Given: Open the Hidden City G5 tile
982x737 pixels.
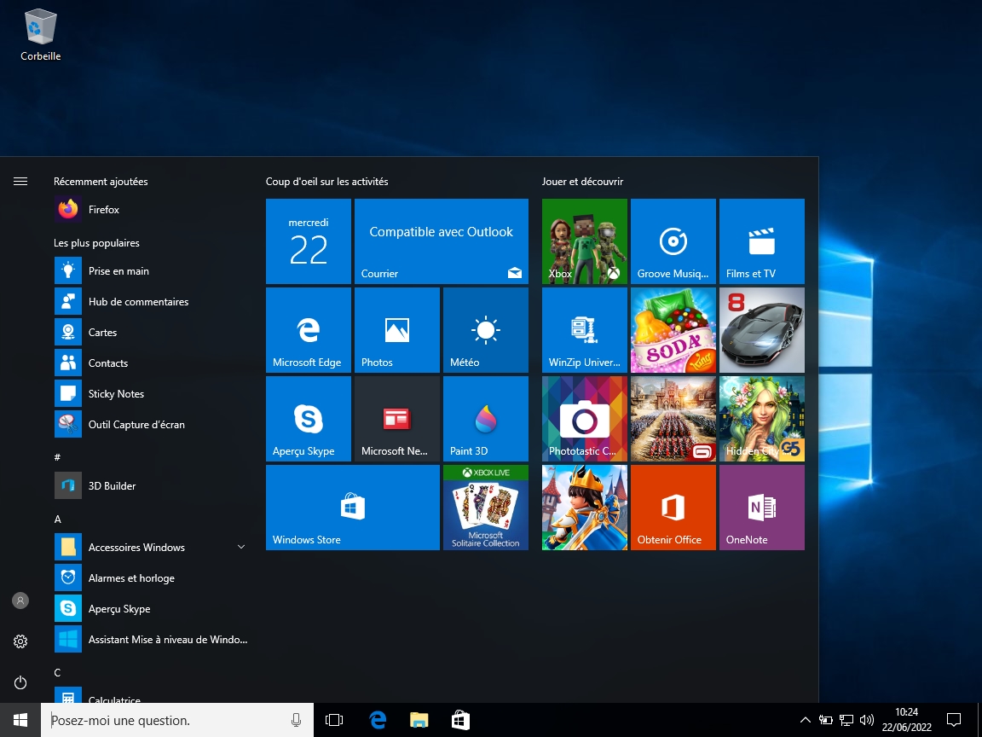Looking at the screenshot, I should (762, 419).
